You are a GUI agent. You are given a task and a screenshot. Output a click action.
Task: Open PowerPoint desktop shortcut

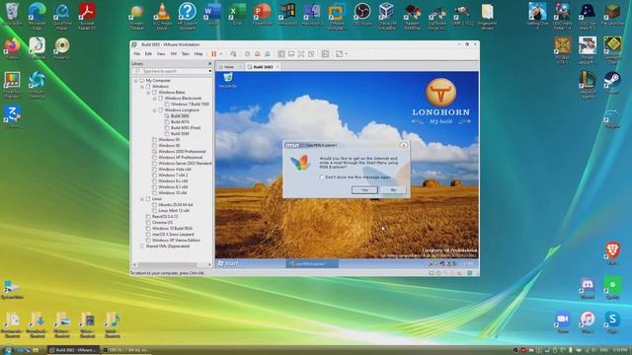coord(263,14)
